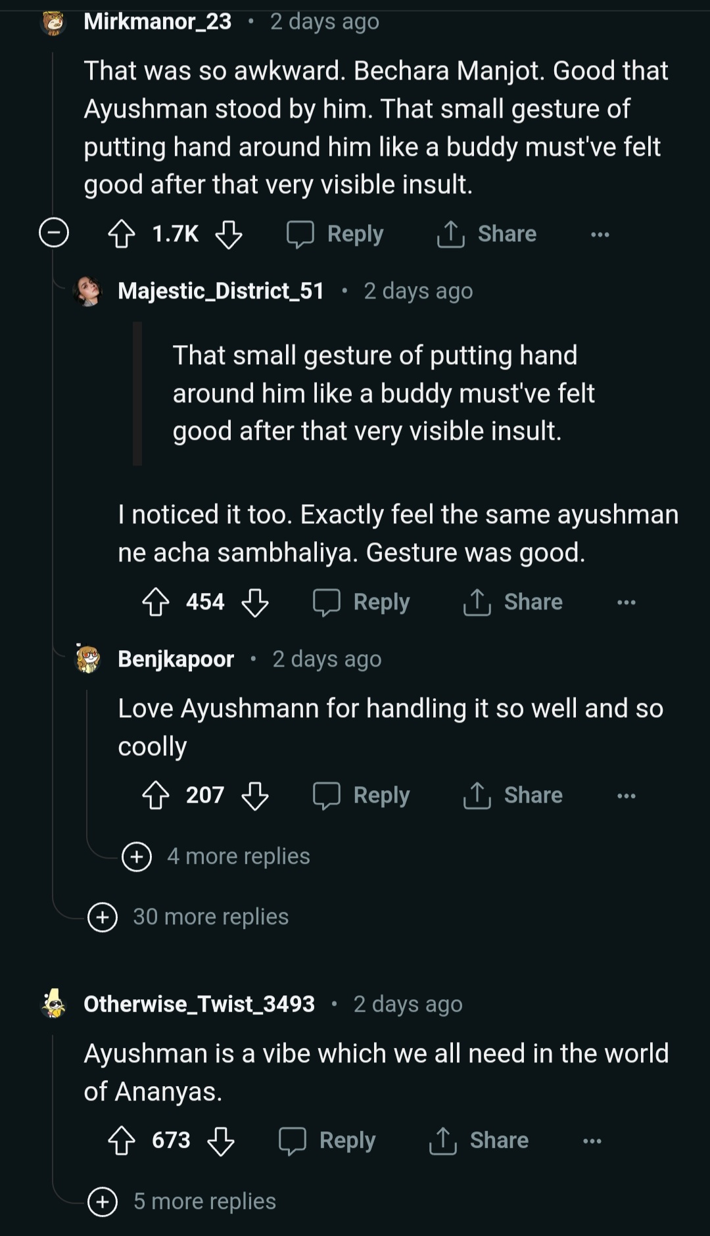Click Majestic_District_51's avatar image
Viewport: 710px width, 1236px height.
88,291
